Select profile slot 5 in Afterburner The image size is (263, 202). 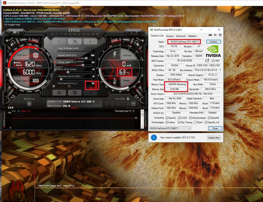pyautogui.click(x=128, y=104)
